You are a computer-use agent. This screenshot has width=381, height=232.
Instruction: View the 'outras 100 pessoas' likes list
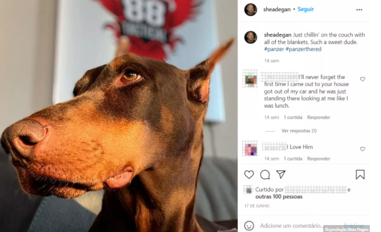coord(279,197)
